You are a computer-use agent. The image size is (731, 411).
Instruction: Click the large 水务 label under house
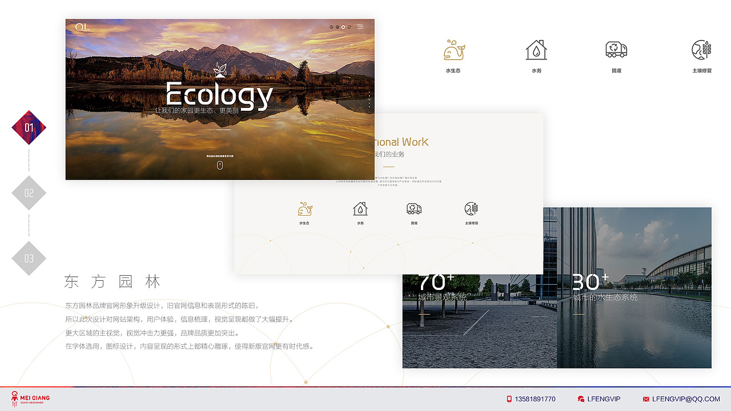tap(536, 71)
